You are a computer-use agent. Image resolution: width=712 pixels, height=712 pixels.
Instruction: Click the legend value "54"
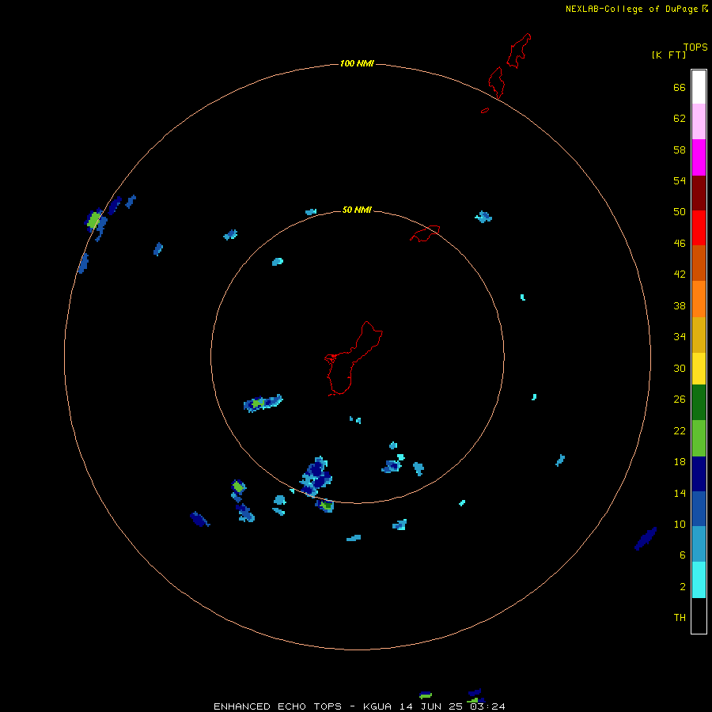[x=680, y=180]
